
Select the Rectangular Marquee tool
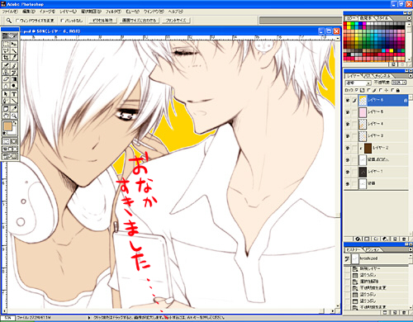6,44
